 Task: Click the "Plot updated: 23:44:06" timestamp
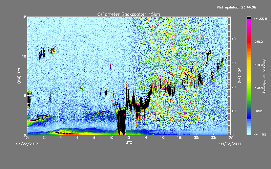236,7
